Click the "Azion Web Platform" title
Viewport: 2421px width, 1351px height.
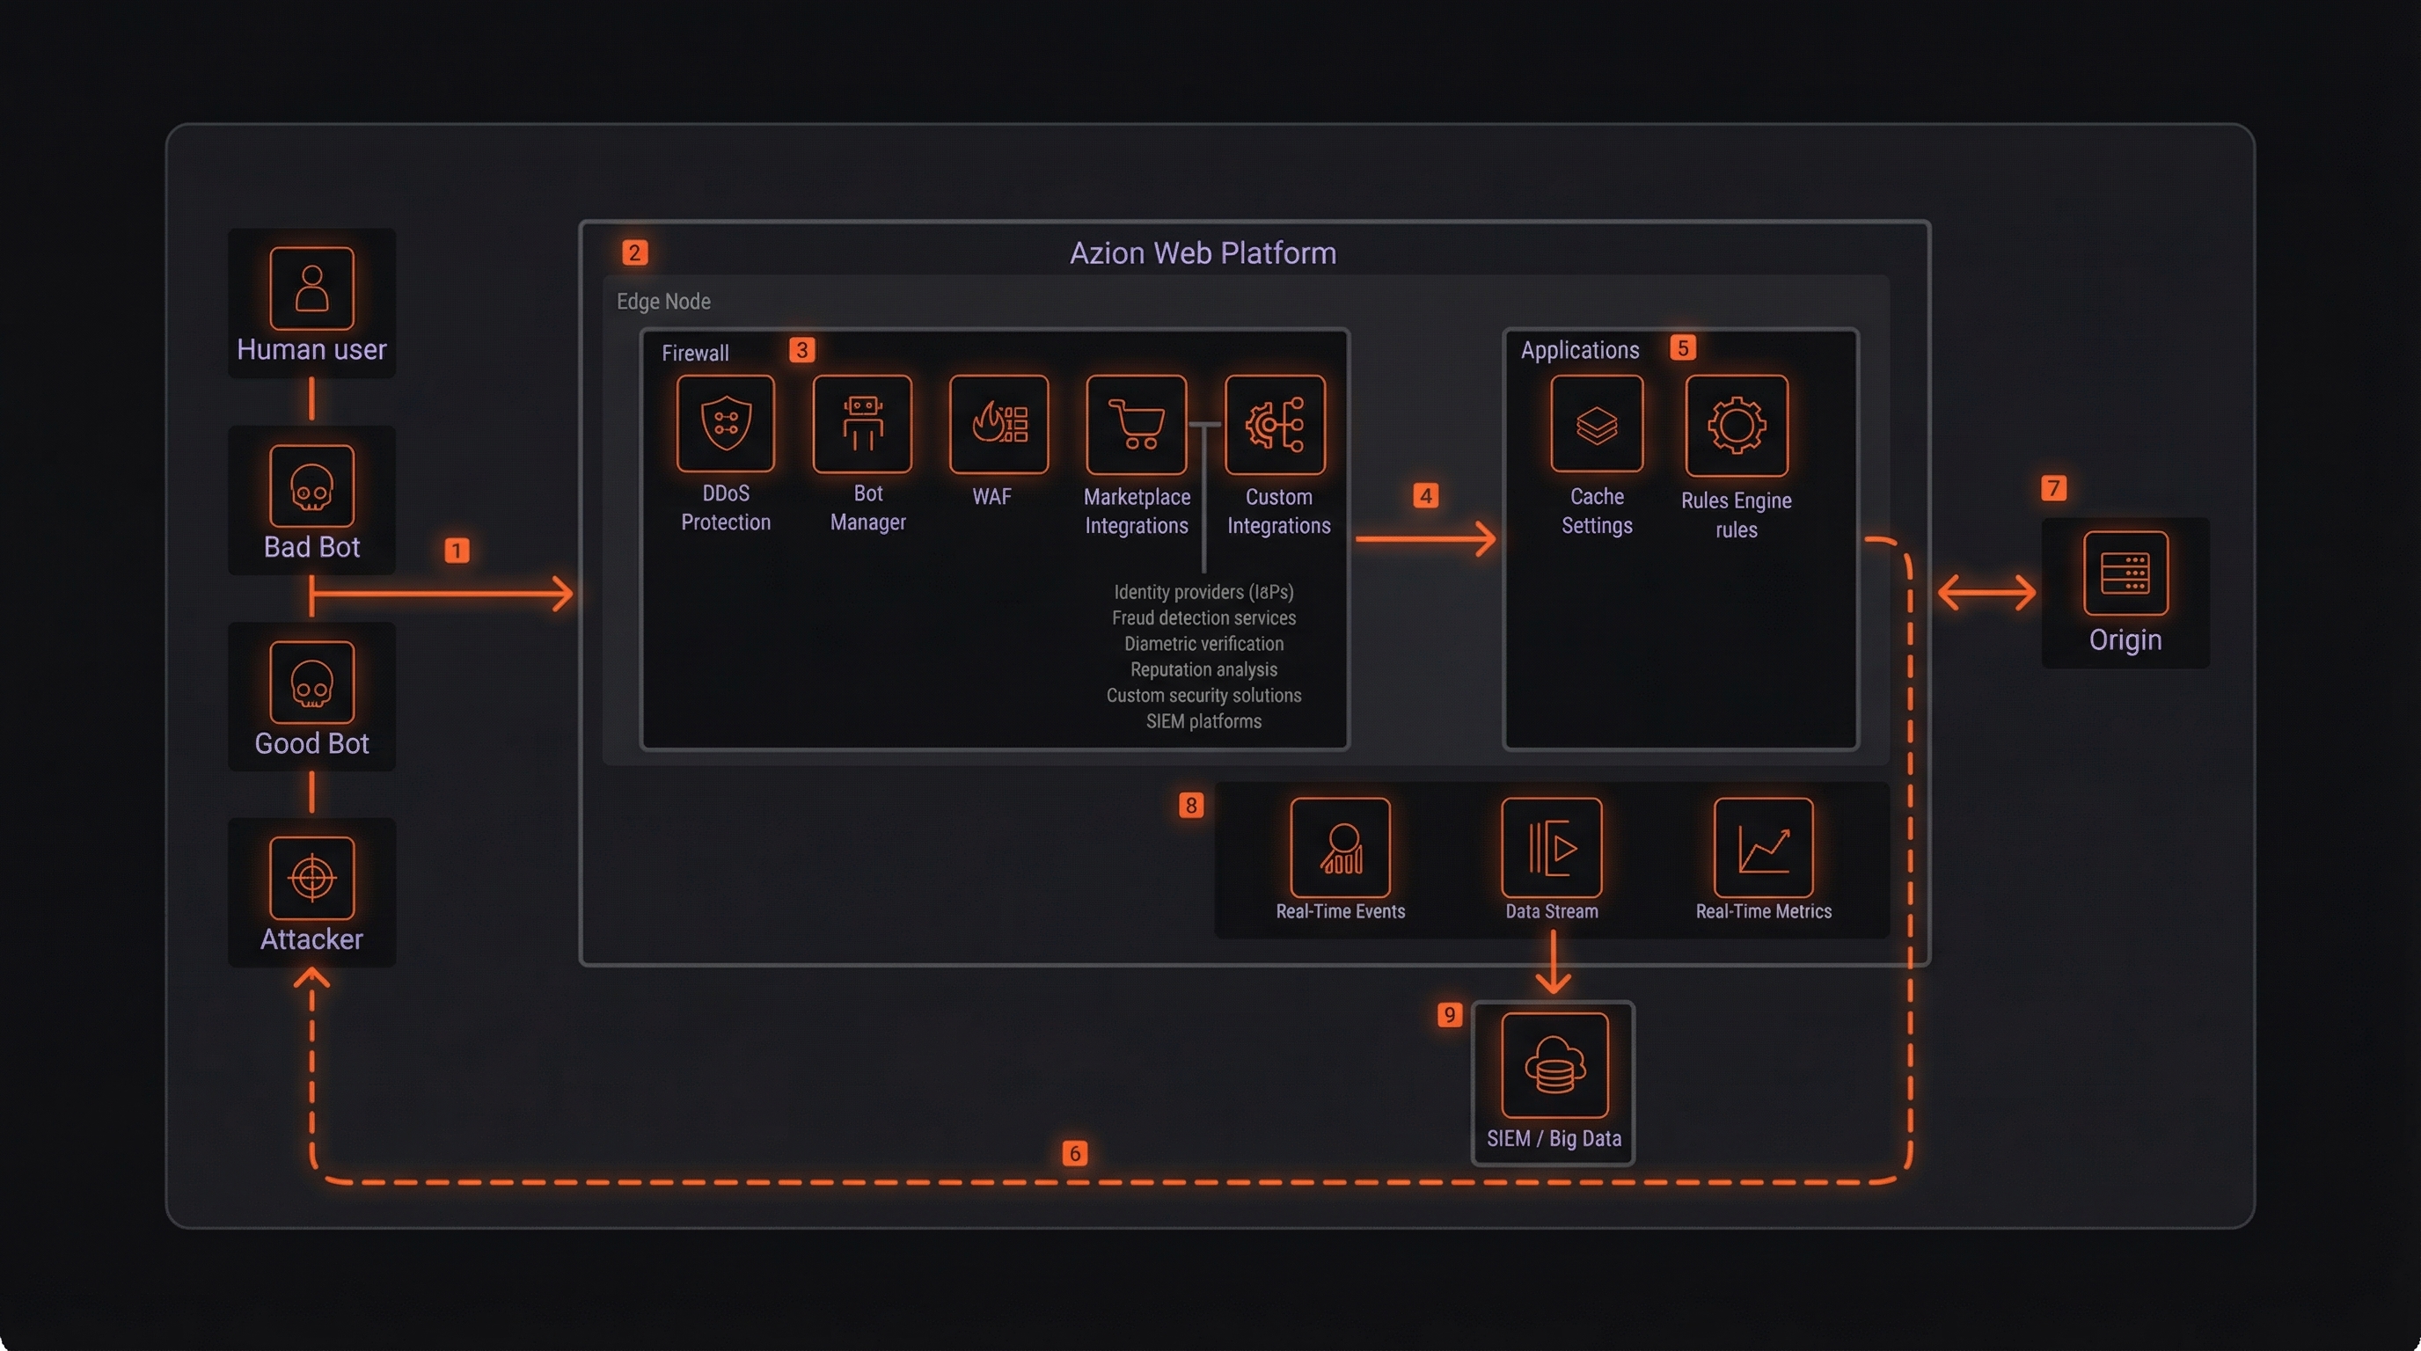tap(1203, 252)
